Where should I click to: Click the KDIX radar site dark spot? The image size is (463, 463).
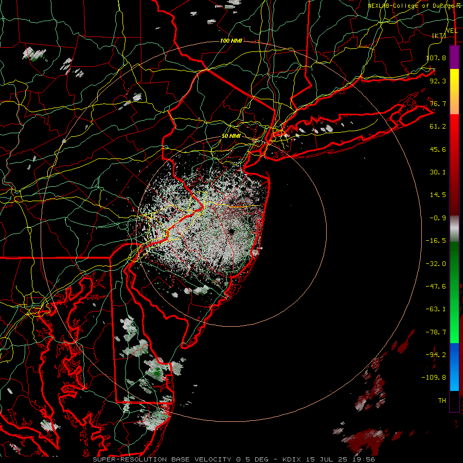pos(232,232)
